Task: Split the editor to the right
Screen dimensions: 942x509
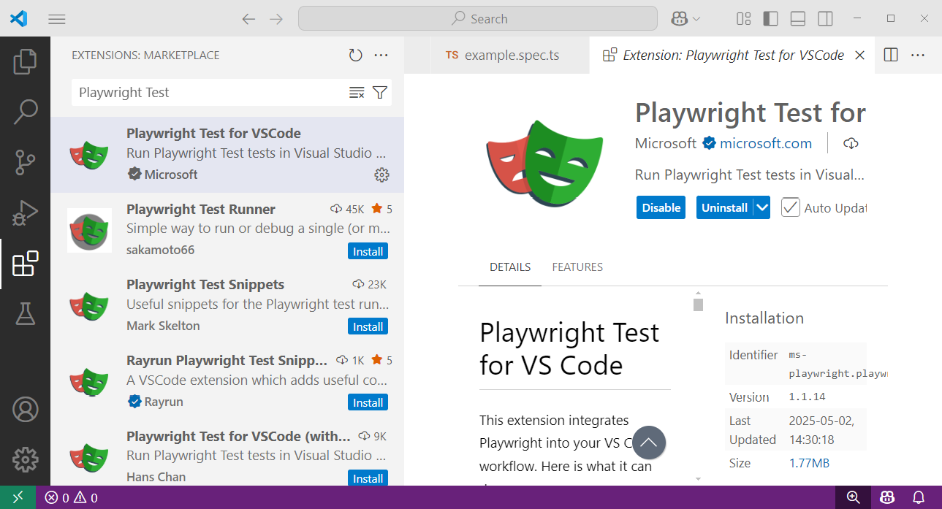Action: [890, 55]
